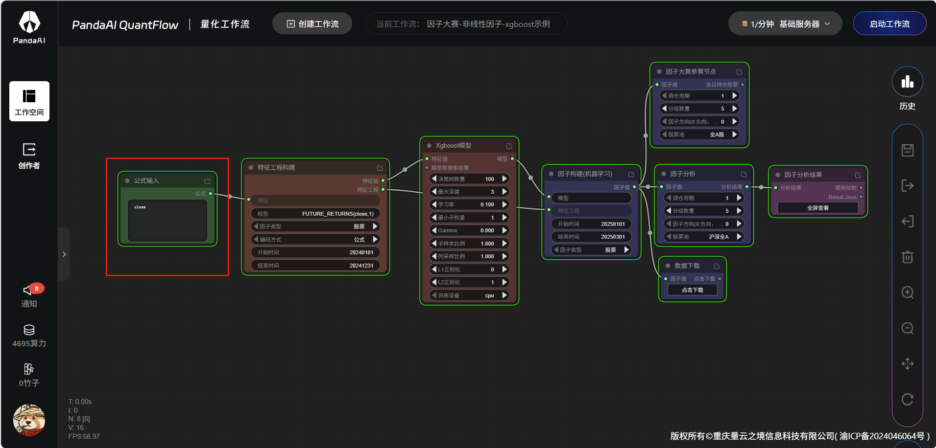Click 标签 field FUTURE_RETURNS(close,1)
936x448 pixels.
315,214
